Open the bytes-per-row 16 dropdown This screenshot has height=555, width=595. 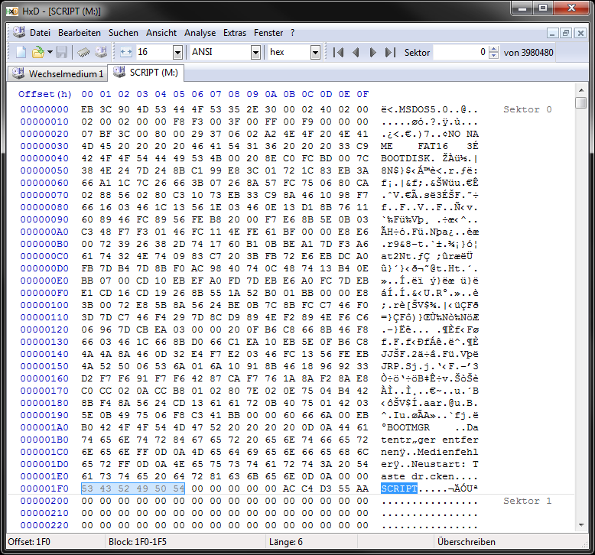point(177,52)
